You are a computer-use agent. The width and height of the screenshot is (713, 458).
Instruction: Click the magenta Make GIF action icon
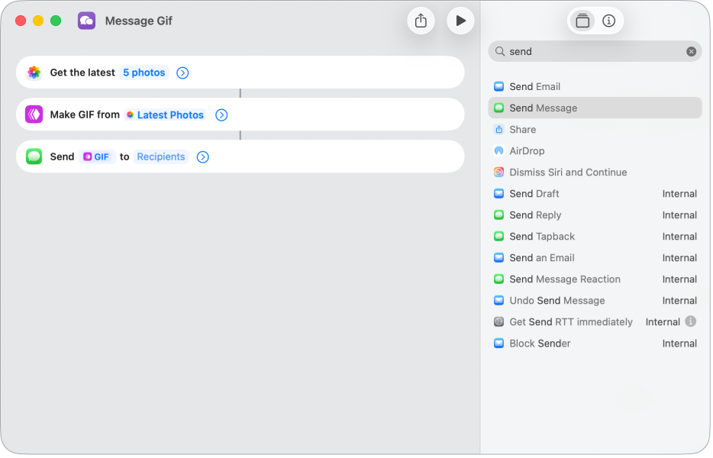point(34,114)
